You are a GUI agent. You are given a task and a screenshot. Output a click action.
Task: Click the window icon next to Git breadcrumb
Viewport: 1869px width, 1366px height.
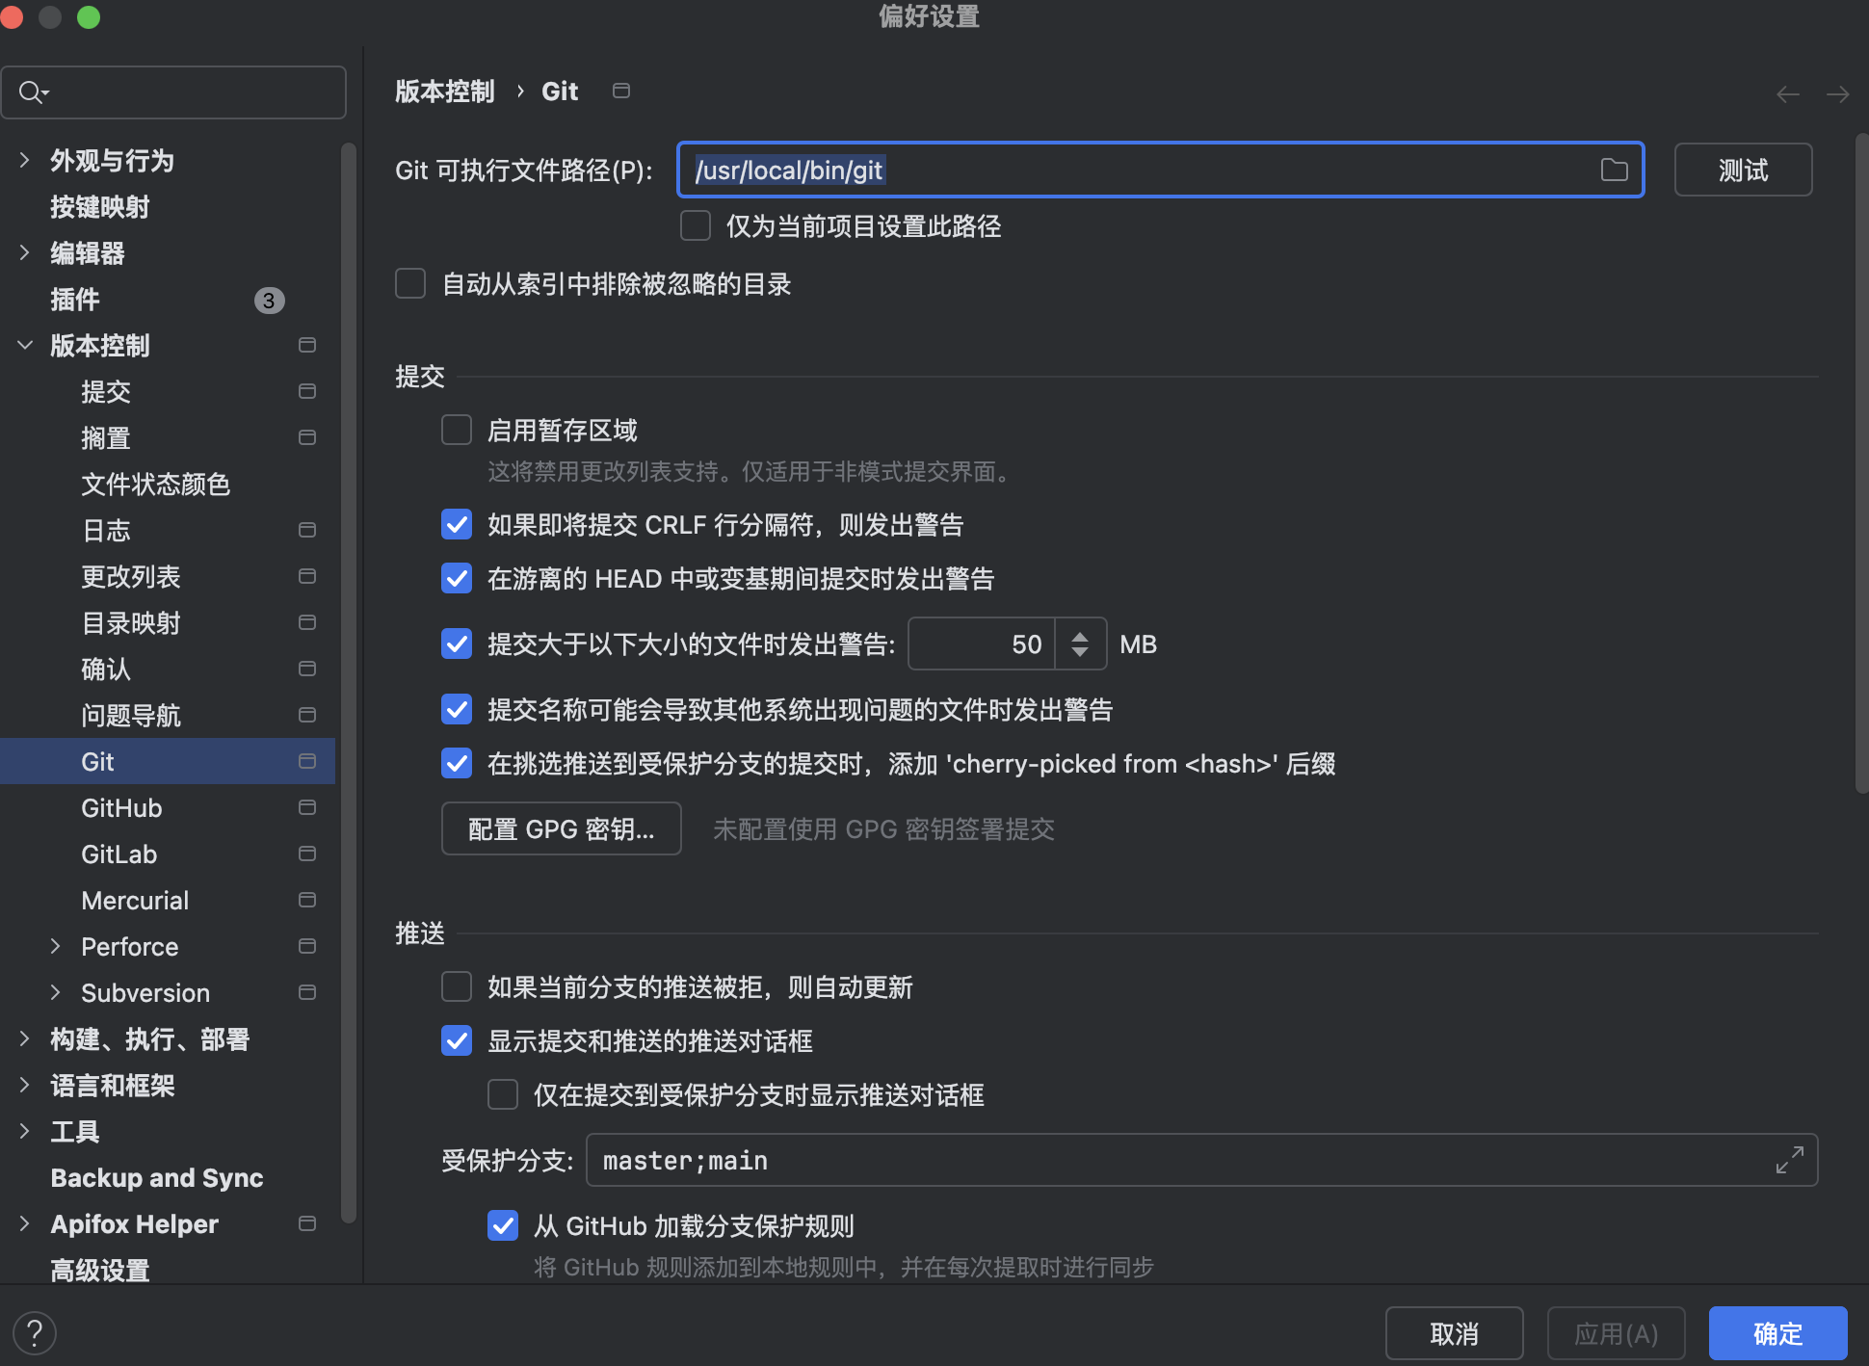620,90
